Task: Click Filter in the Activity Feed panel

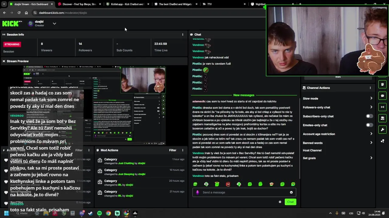Action: (79, 150)
